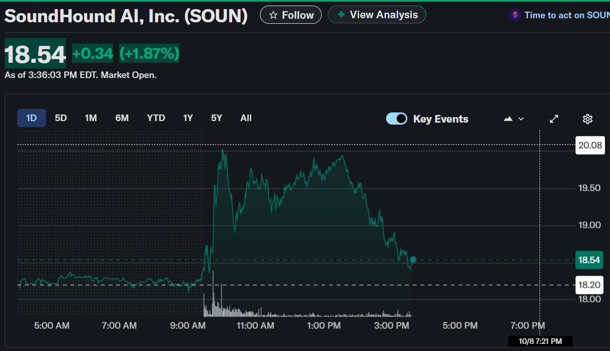Expand chart to full screen
Screen dimensions: 610x351
pos(554,119)
